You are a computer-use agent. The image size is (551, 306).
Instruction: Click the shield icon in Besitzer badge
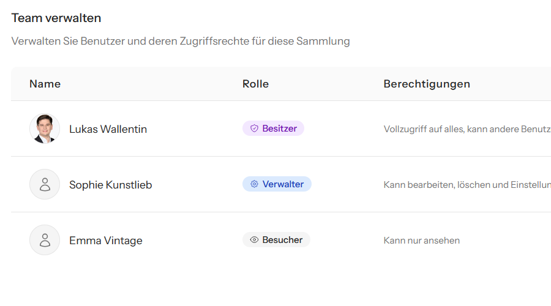(x=254, y=129)
